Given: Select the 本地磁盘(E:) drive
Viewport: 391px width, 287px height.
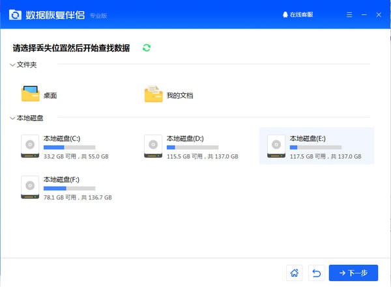Looking at the screenshot, I should 316,146.
